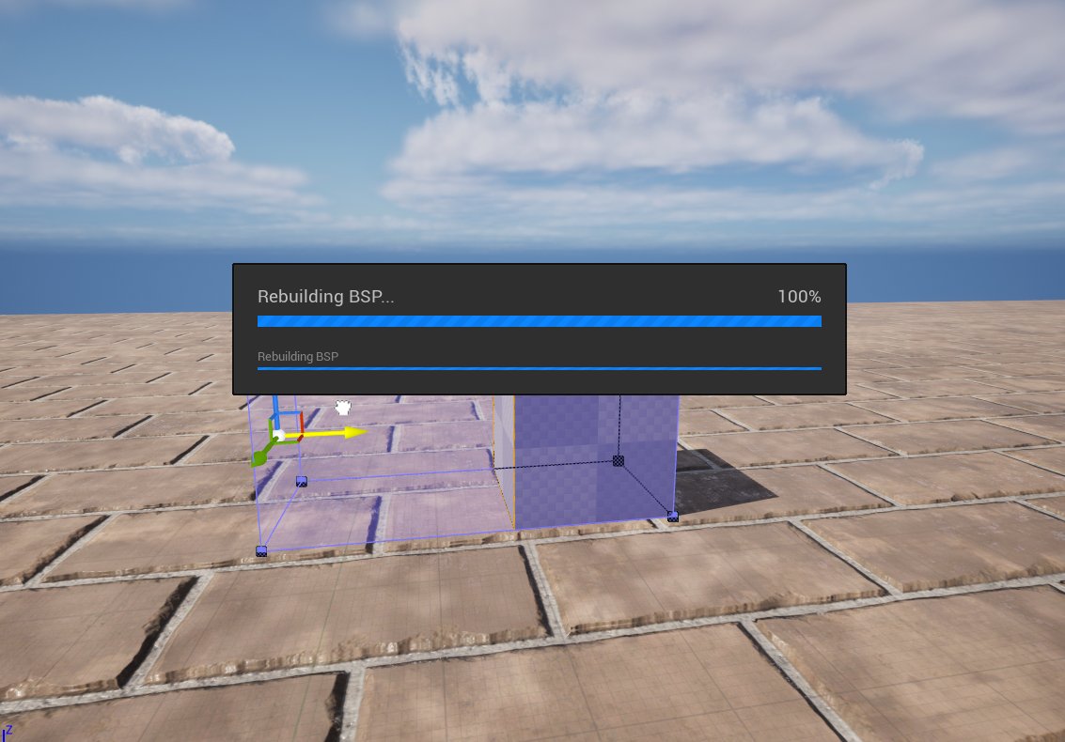The width and height of the screenshot is (1065, 742).
Task: Click the small 'Rebuilding BSP' status subtext
Action: tap(297, 356)
